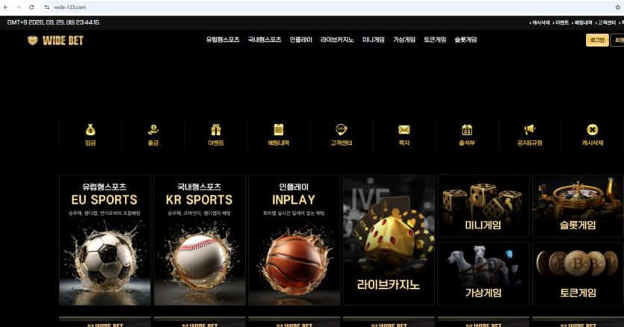Viewport: 624px width, 327px height.
Task: Select the 토큰게임 menu item
Action: 435,40
